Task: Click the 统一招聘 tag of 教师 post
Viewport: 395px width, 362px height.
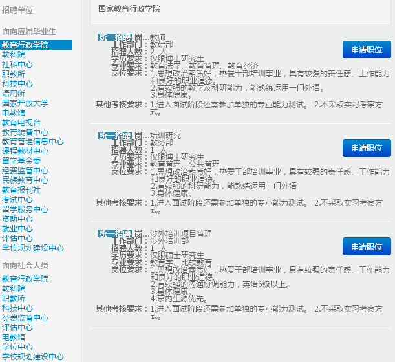Action: point(115,37)
